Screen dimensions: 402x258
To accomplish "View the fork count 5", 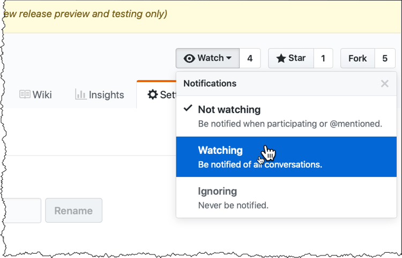I will 385,58.
